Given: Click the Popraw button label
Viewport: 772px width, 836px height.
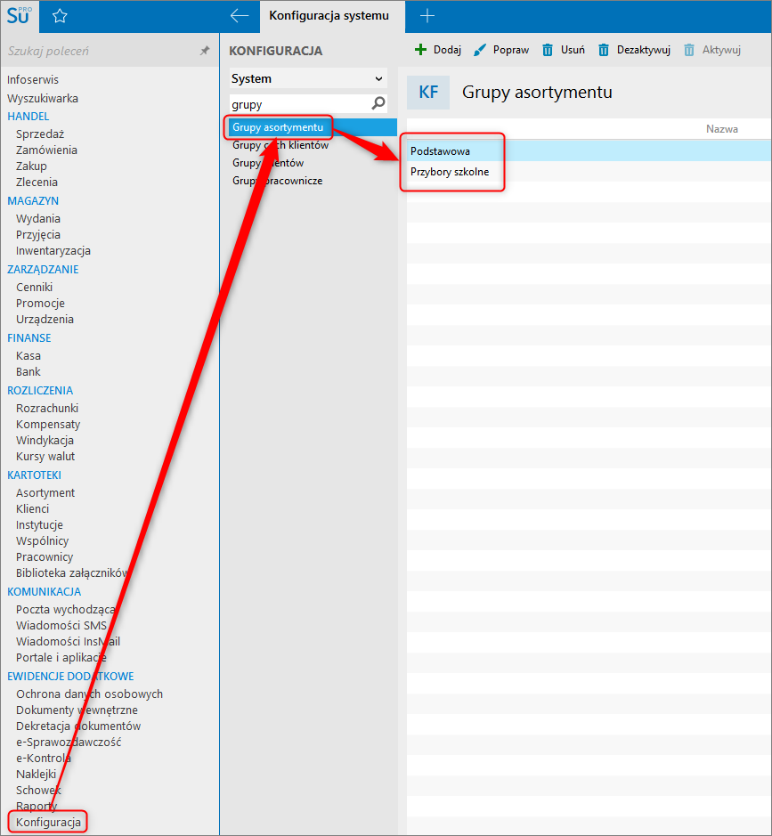Looking at the screenshot, I should 511,50.
